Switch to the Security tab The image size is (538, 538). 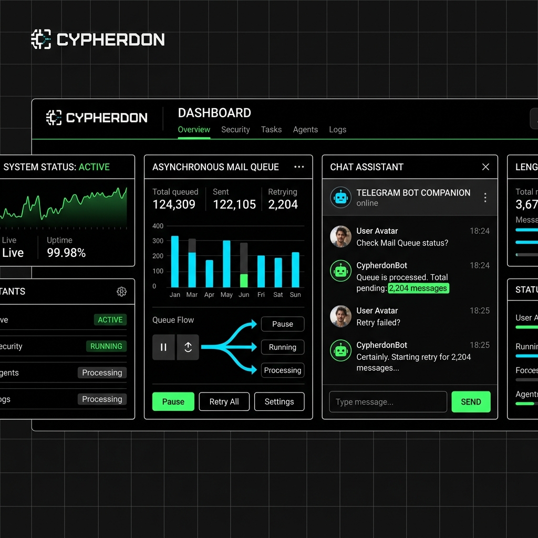[235, 129]
